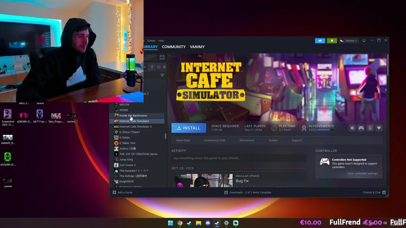Image resolution: width=406 pixels, height=228 pixels.
Task: Select THE JOY OF CREATION Demo
Action: coord(139,154)
